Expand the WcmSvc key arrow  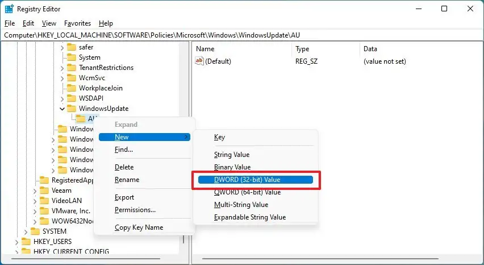tap(62, 78)
